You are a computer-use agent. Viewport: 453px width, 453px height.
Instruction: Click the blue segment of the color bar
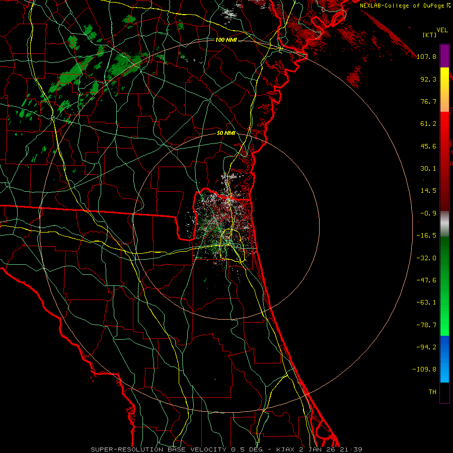[x=444, y=359]
